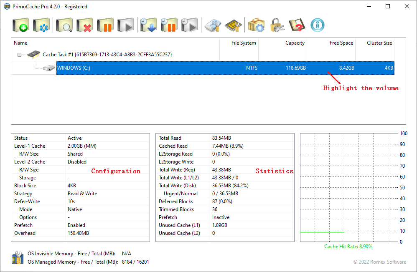Sort by the File System column header
This screenshot has height=272, width=417.
pos(239,43)
